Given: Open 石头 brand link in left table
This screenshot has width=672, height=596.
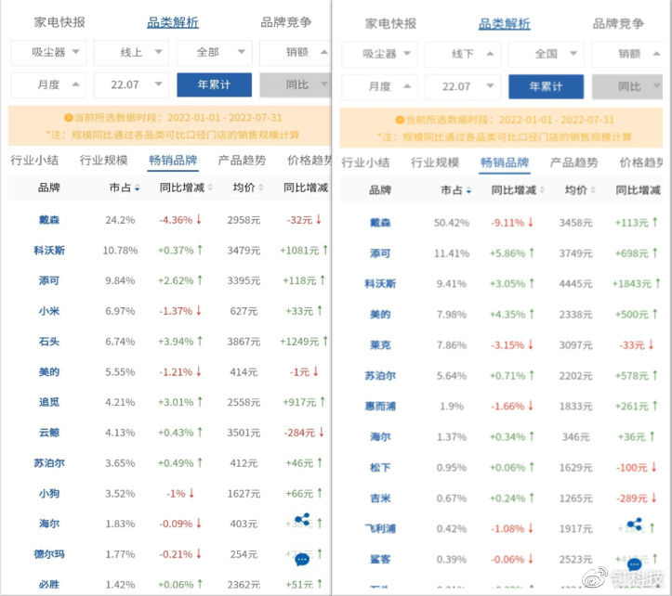Looking at the screenshot, I should tap(49, 342).
